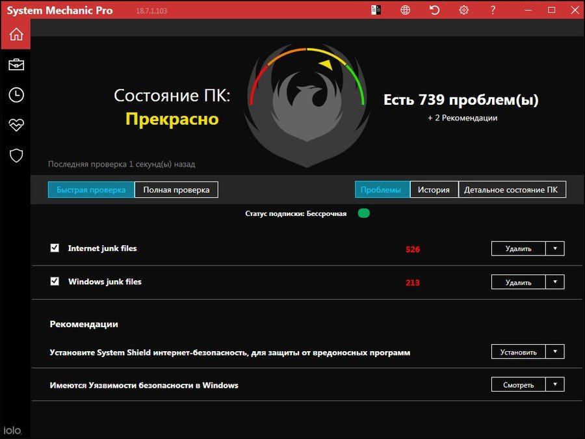585x439 pixels.
Task: Expand dropdown arrow beside Смотреть button
Action: 555,384
